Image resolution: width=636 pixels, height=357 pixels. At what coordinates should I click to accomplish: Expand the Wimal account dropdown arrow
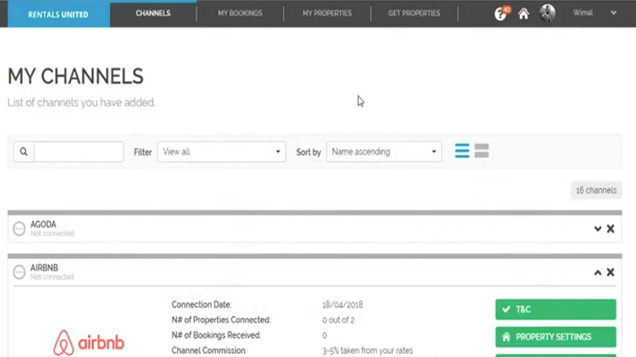[x=614, y=13]
